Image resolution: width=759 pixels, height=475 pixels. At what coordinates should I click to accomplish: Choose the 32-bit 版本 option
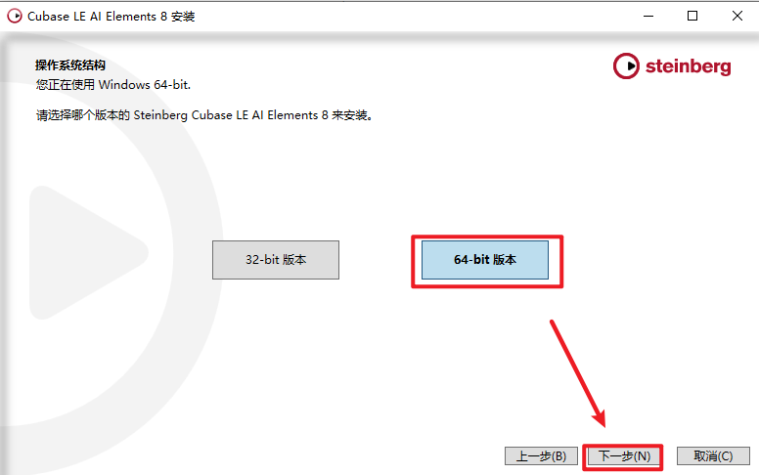(x=276, y=260)
